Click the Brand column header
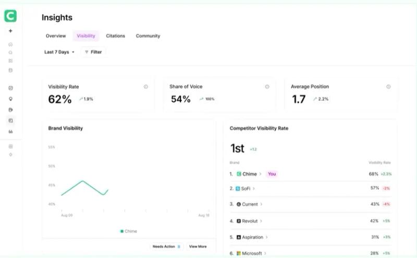Viewport: 417px width, 258px height. click(234, 162)
